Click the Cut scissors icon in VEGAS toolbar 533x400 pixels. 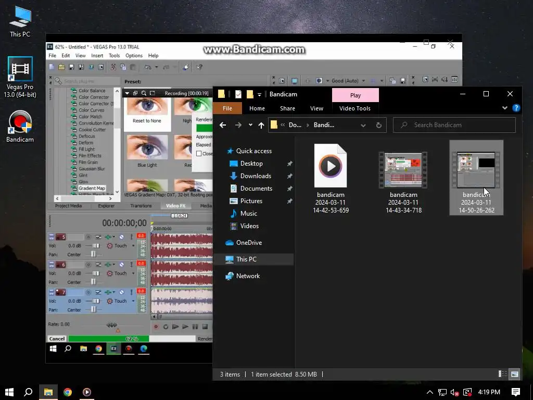click(x=113, y=67)
